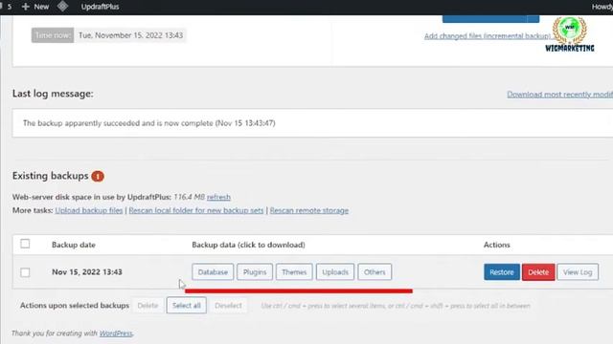The image size is (613, 344).
Task: Click the red Delete button in Actions
Action: coord(538,271)
